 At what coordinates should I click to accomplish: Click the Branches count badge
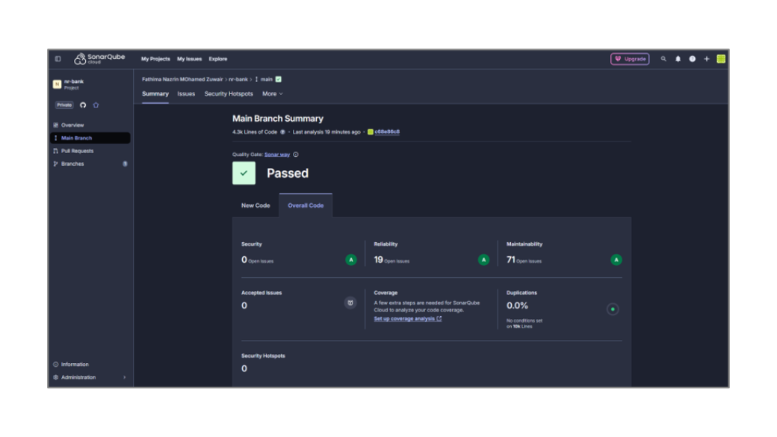tap(125, 164)
